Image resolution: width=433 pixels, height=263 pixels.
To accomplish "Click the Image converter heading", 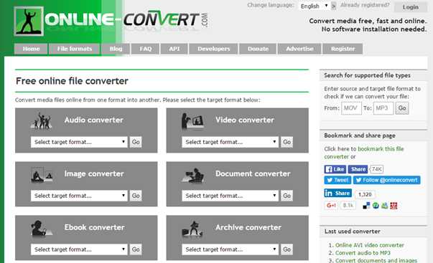I will [x=94, y=173].
